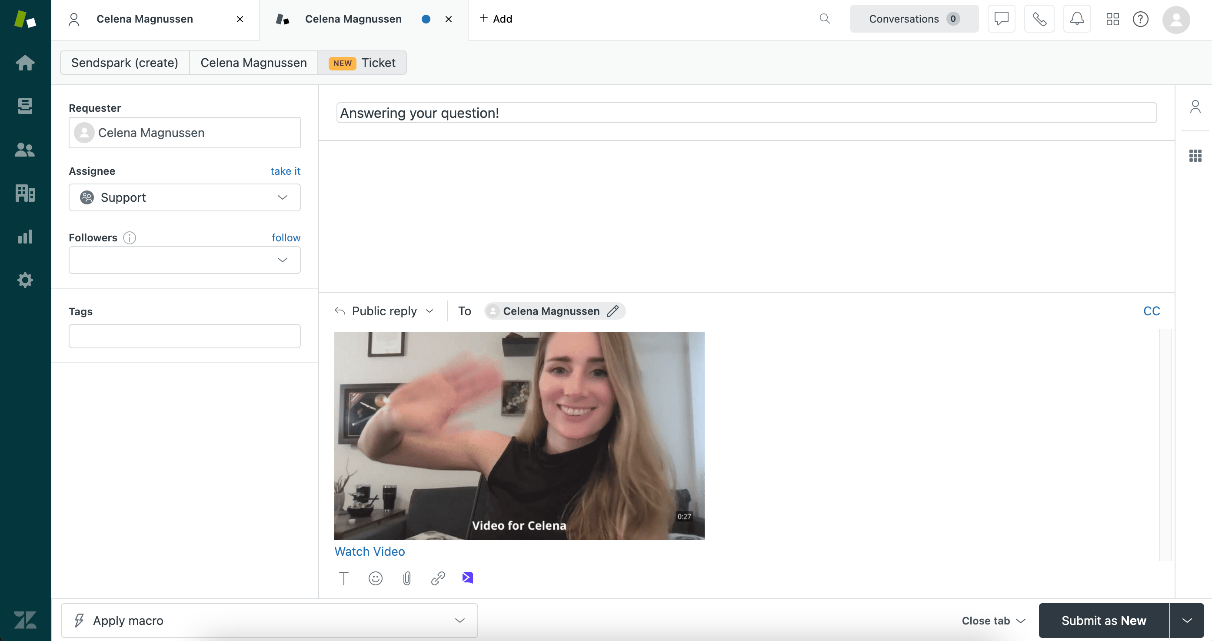
Task: Click the Conversations button
Action: (x=914, y=19)
